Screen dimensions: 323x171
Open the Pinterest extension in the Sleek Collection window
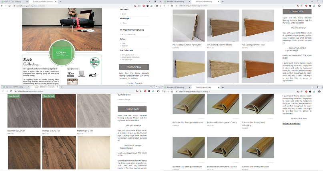144,6
